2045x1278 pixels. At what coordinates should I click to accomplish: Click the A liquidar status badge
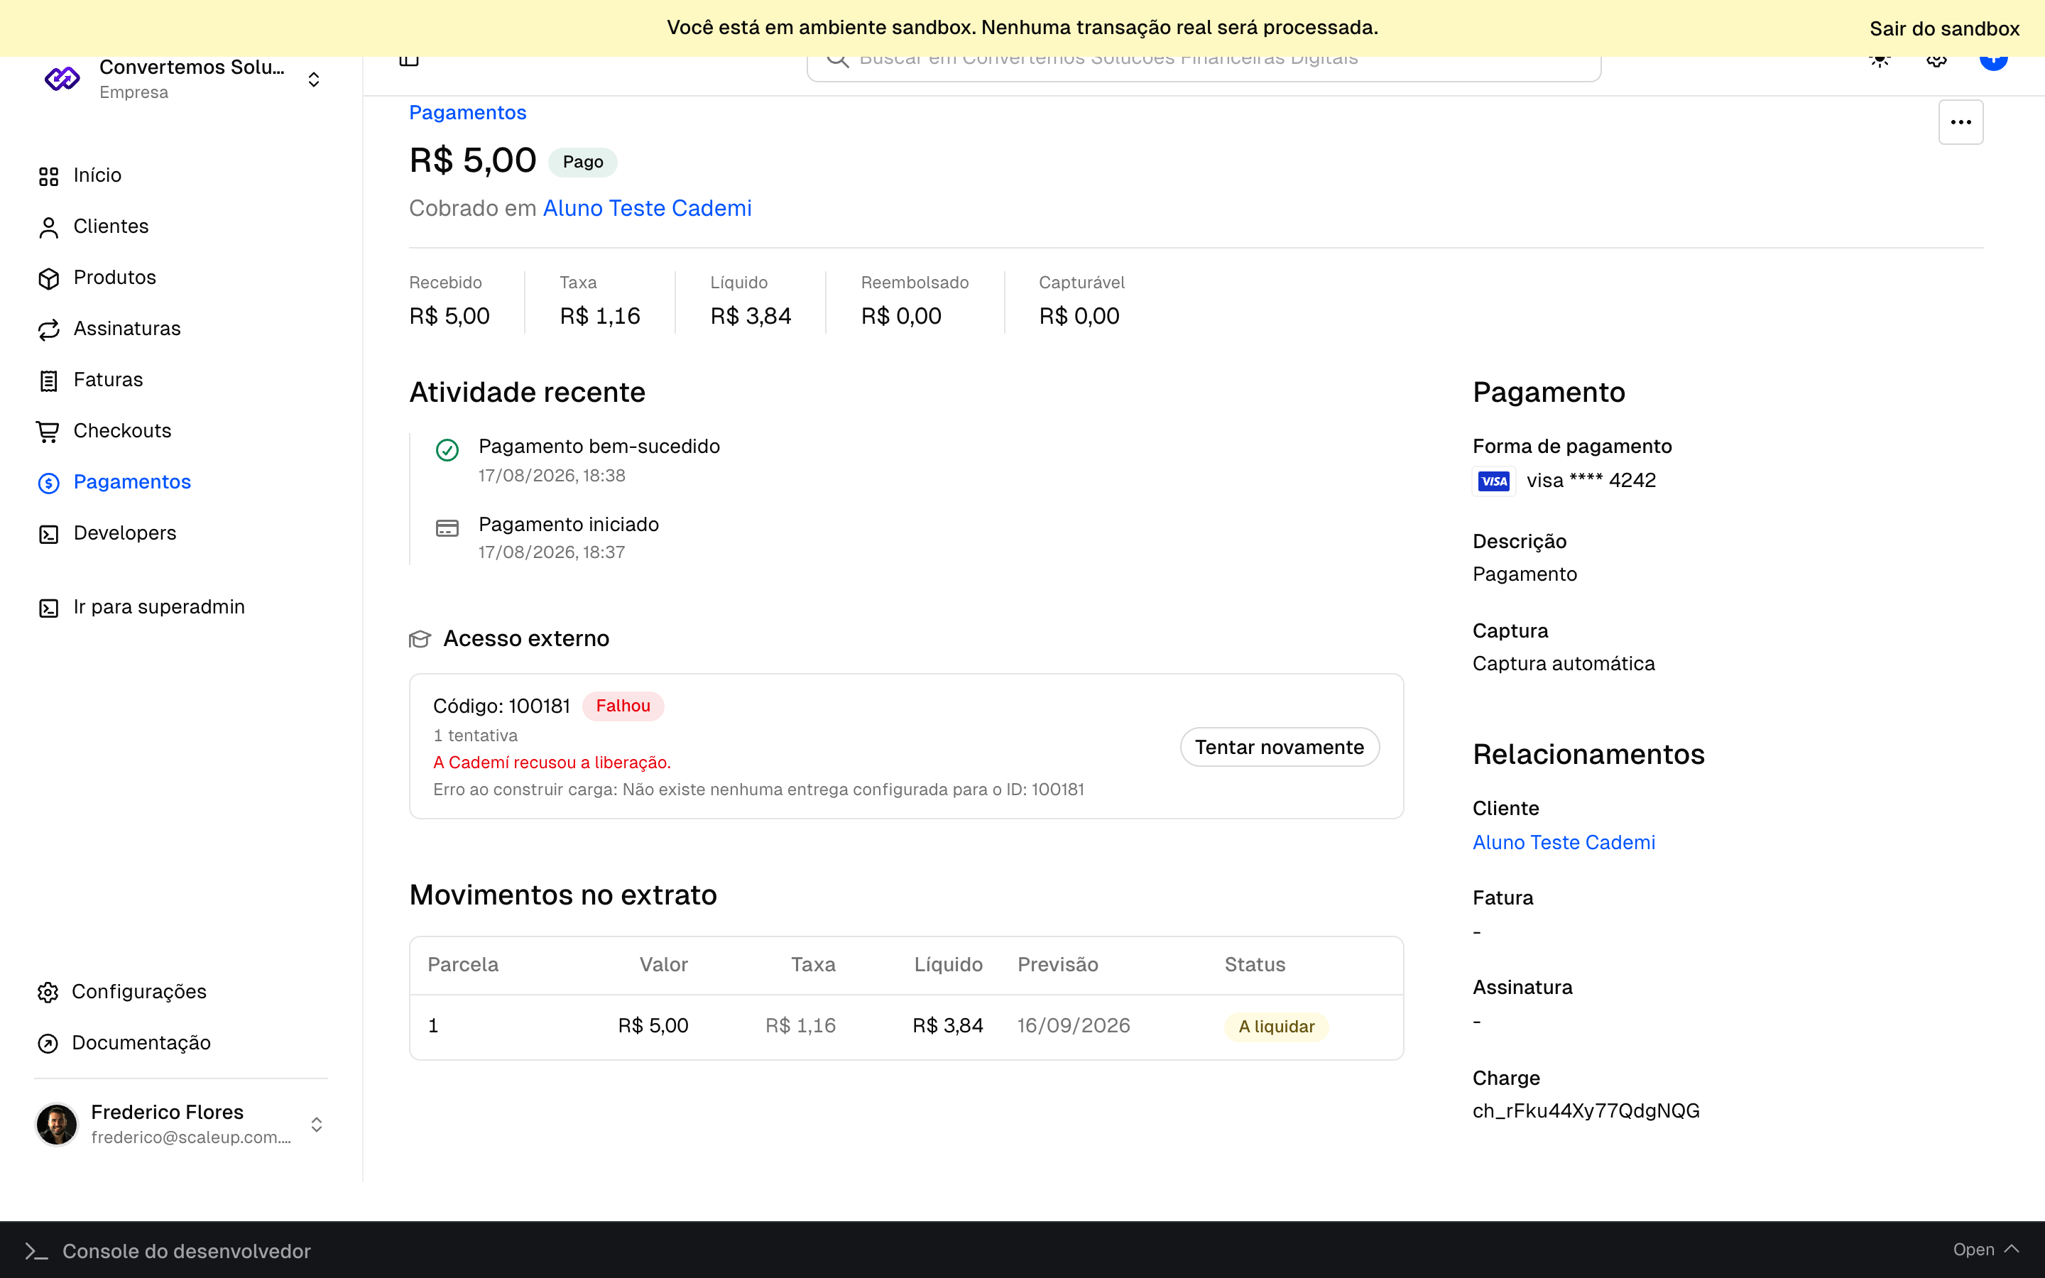[1276, 1026]
